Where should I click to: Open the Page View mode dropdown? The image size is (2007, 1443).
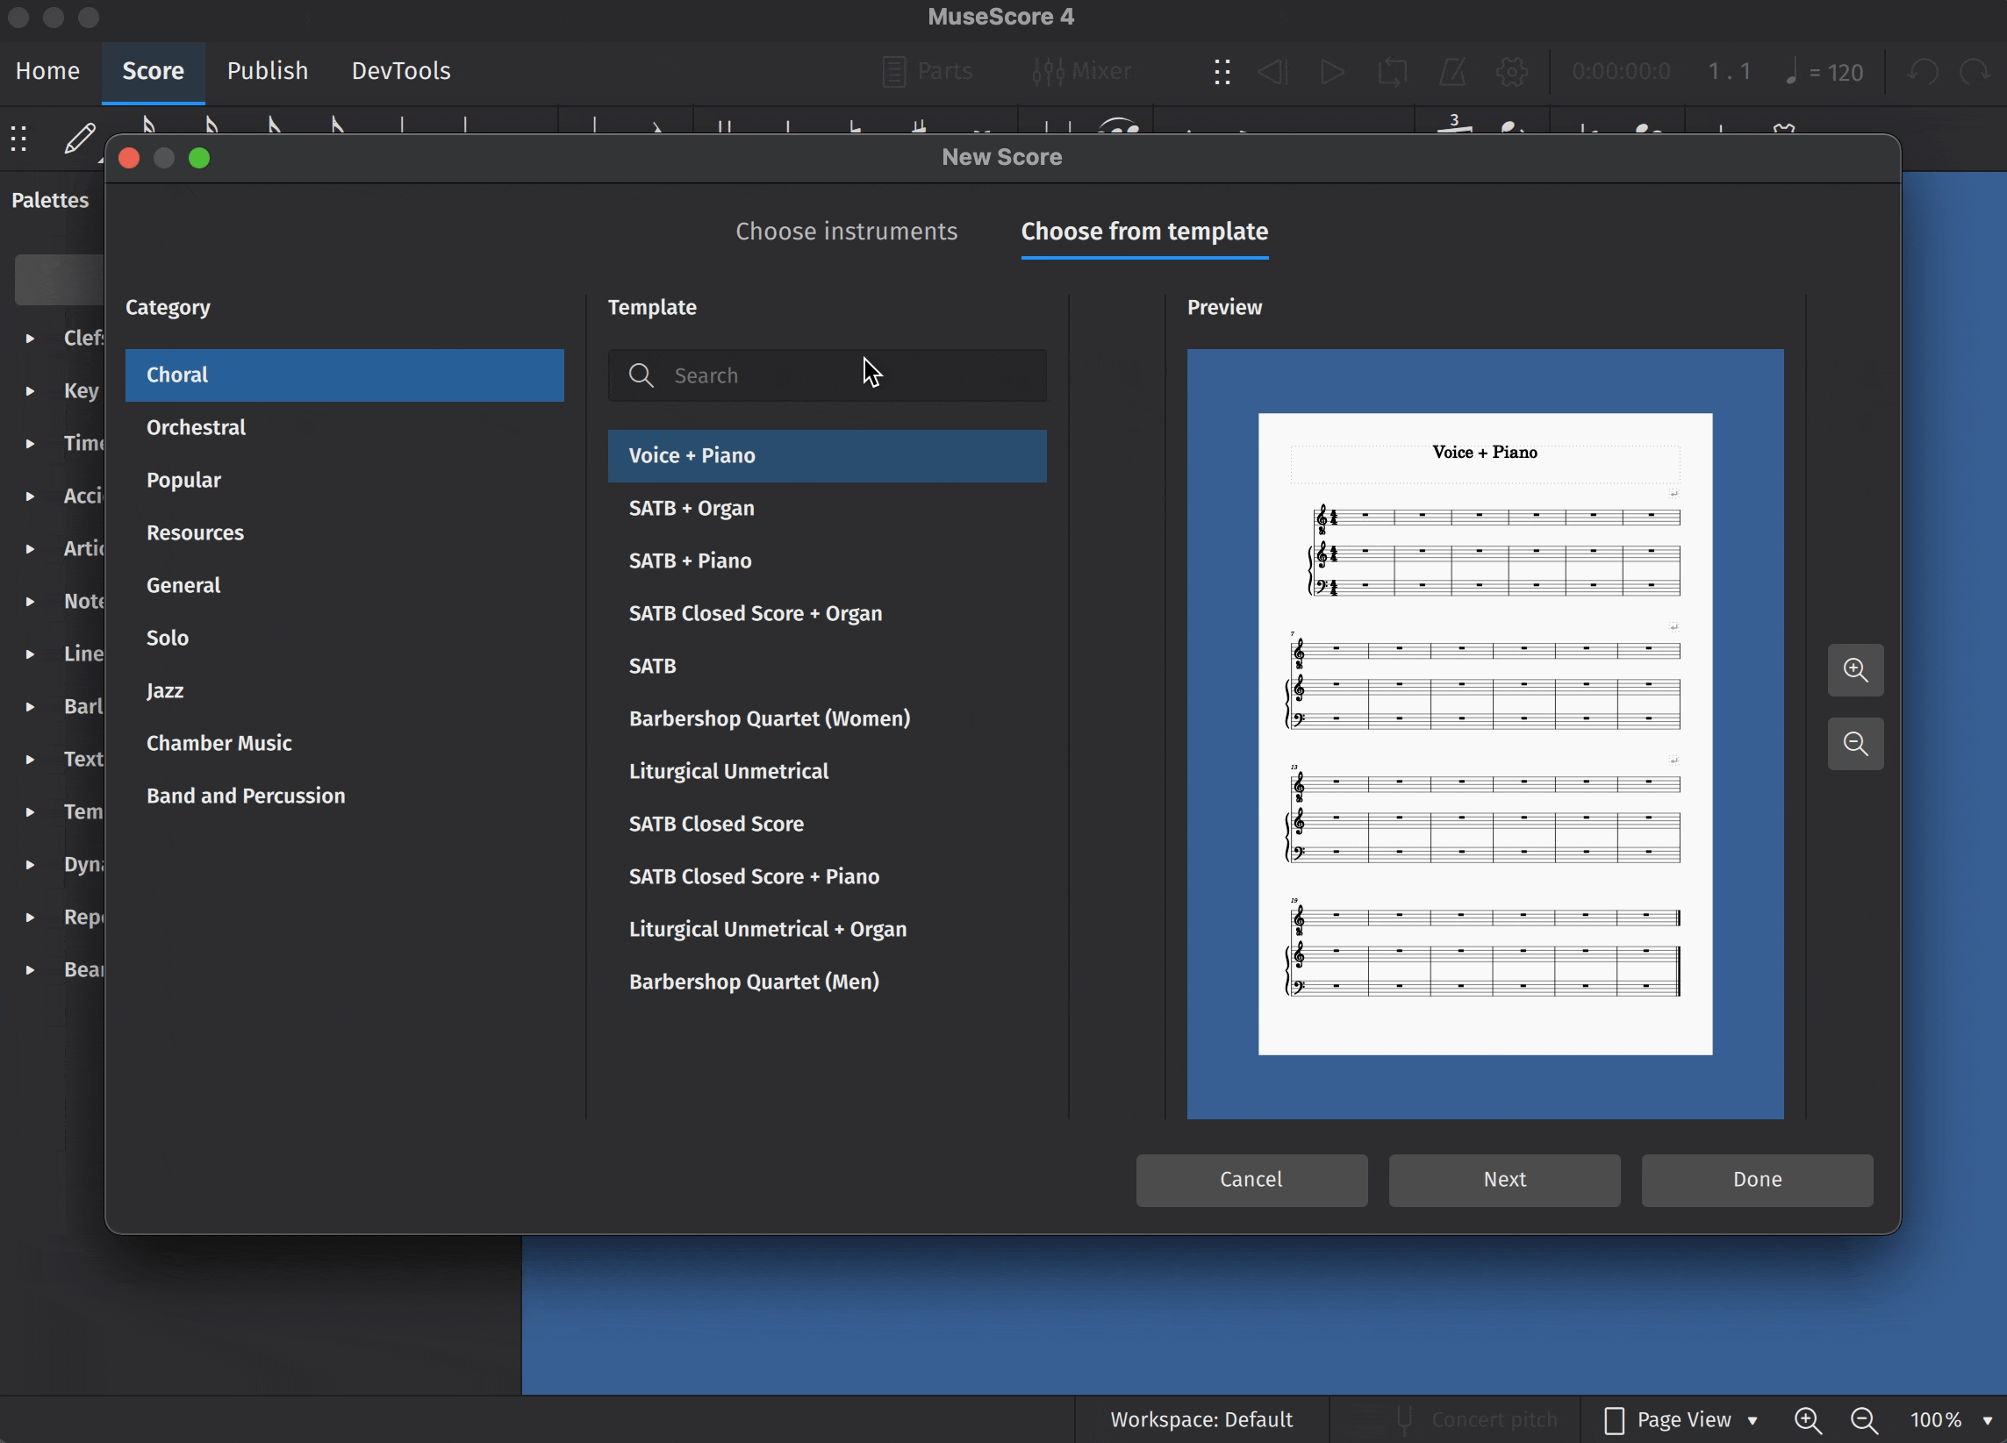point(1681,1420)
